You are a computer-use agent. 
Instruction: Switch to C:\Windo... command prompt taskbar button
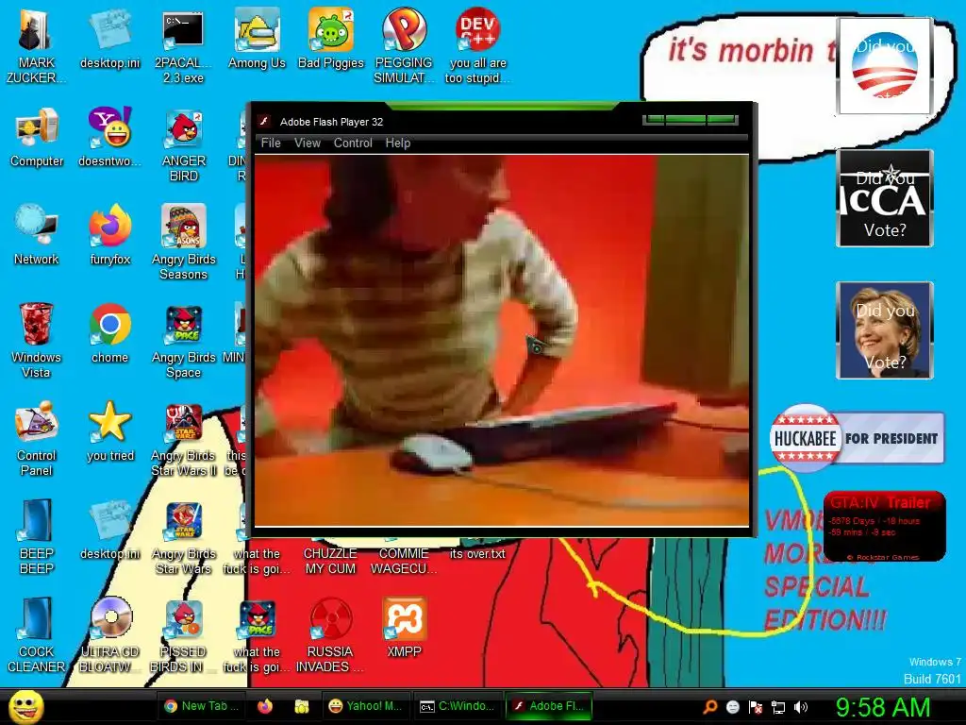click(457, 706)
